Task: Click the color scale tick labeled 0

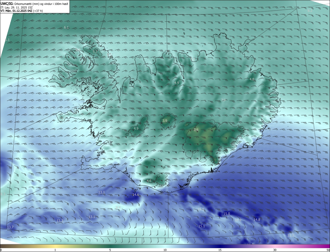Action: click(1, 250)
